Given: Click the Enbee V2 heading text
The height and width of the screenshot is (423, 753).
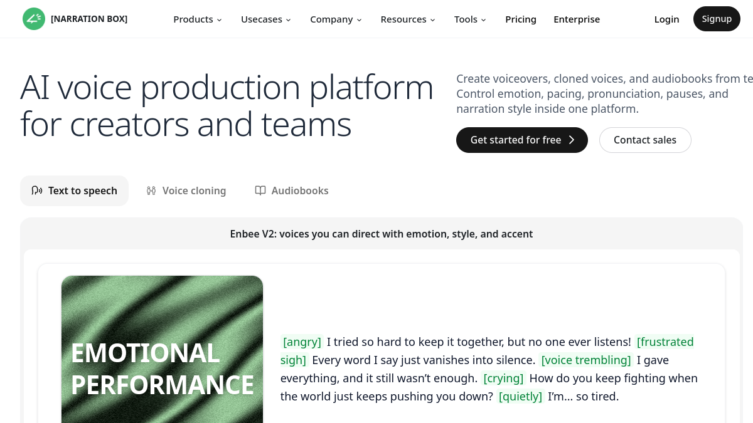Looking at the screenshot, I should point(382,234).
